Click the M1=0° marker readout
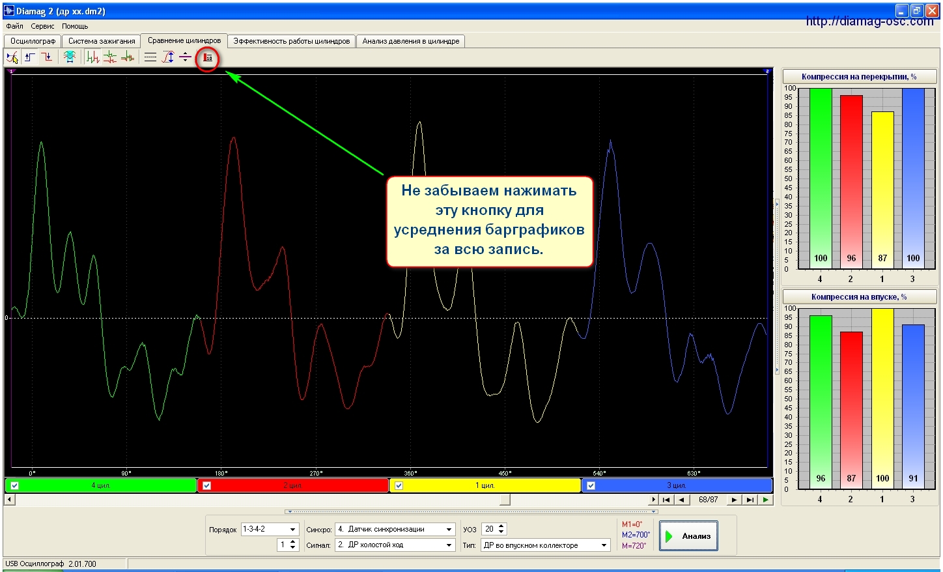This screenshot has width=943, height=572. [632, 524]
